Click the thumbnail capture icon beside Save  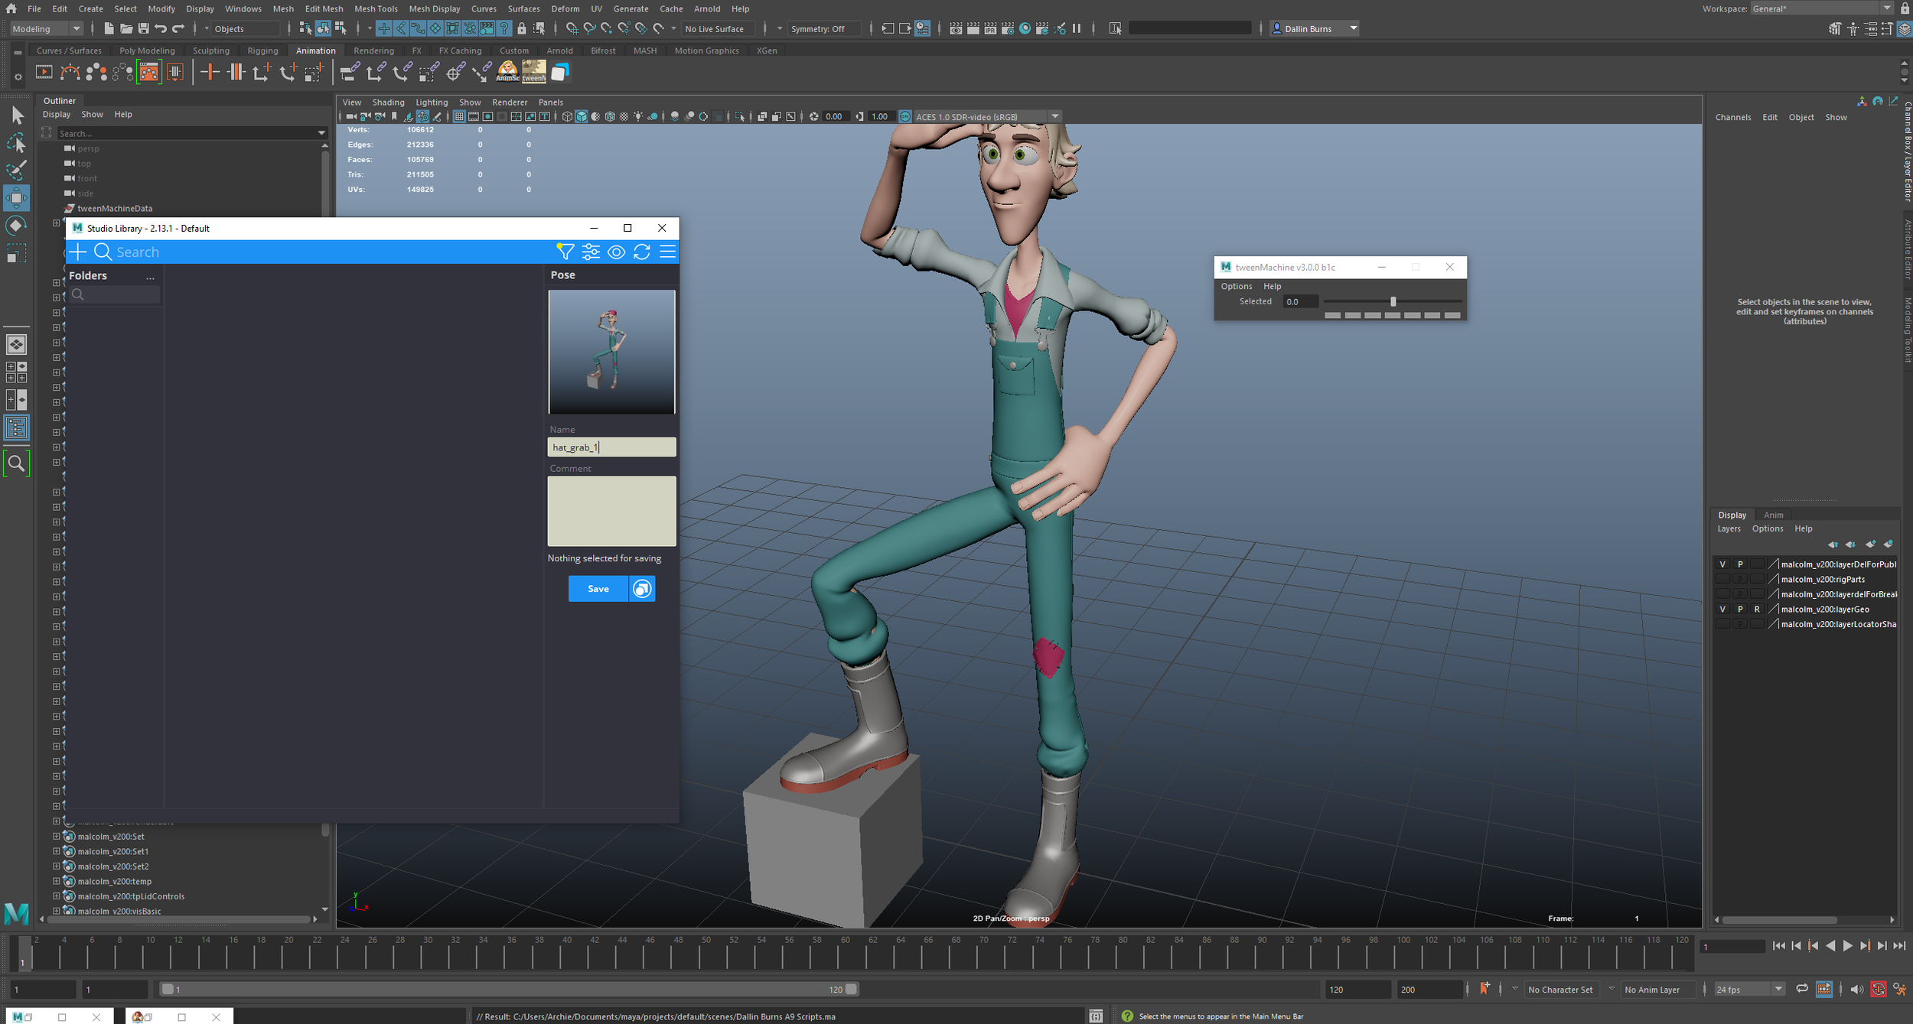point(643,588)
